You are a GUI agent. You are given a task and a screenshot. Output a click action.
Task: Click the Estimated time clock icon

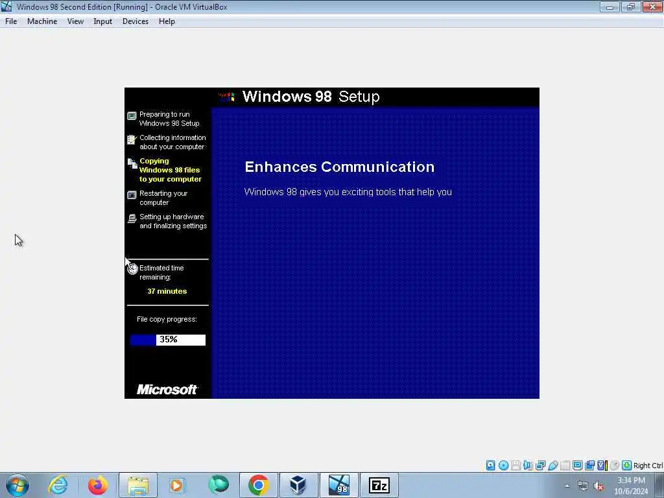coord(132,269)
